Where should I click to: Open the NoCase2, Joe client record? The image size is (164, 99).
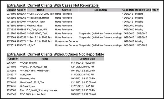click(27, 86)
